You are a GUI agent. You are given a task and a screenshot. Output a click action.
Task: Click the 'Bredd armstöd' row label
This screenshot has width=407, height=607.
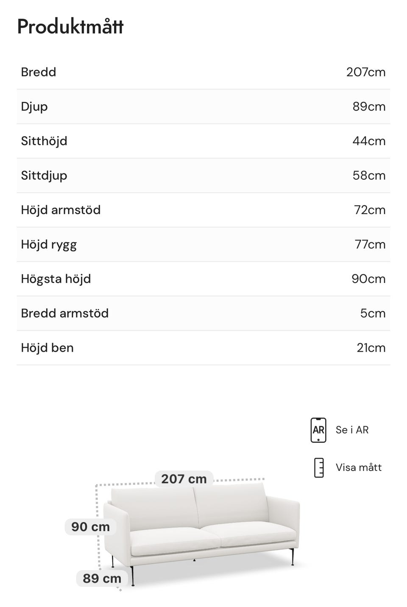(x=65, y=313)
